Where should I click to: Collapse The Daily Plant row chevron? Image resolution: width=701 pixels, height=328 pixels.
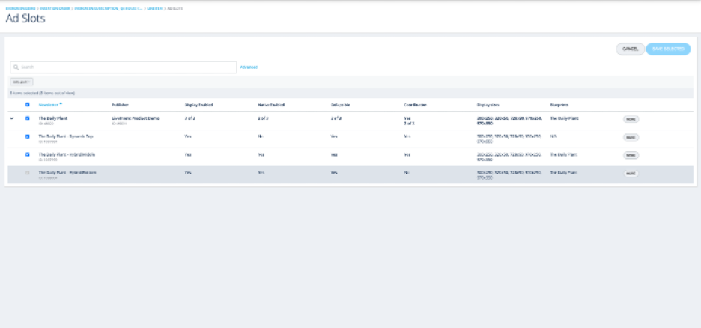11,118
